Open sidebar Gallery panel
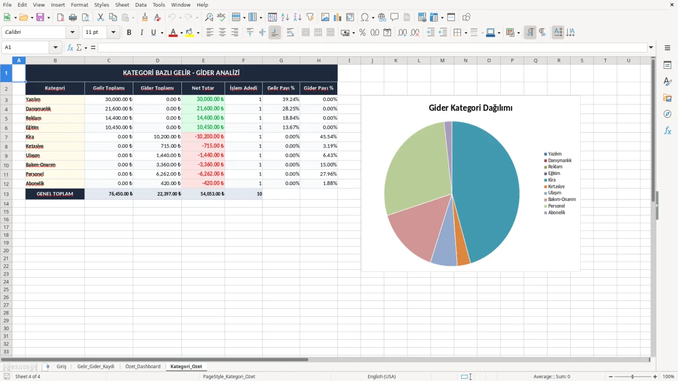Image resolution: width=678 pixels, height=381 pixels. coord(667,98)
